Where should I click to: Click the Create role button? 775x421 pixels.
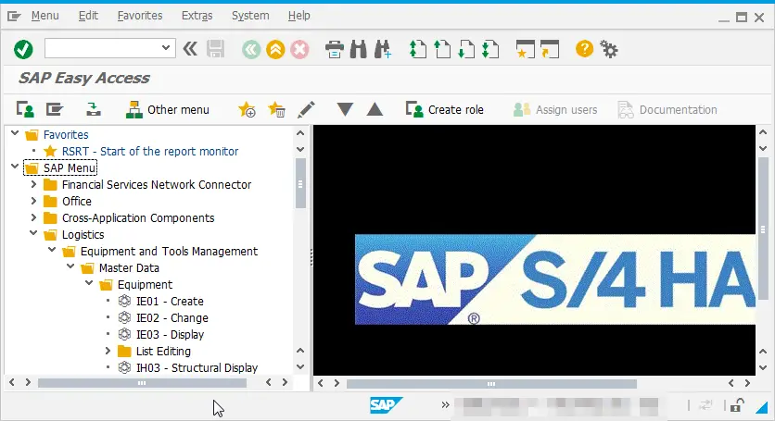coord(444,109)
